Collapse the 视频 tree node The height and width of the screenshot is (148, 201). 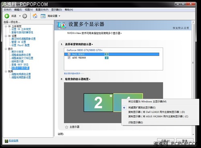pos(6,72)
